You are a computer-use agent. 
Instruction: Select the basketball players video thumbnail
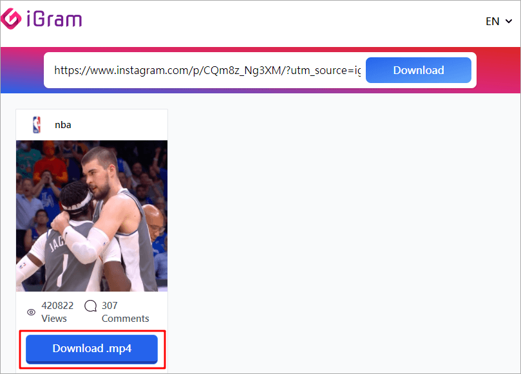click(x=91, y=216)
